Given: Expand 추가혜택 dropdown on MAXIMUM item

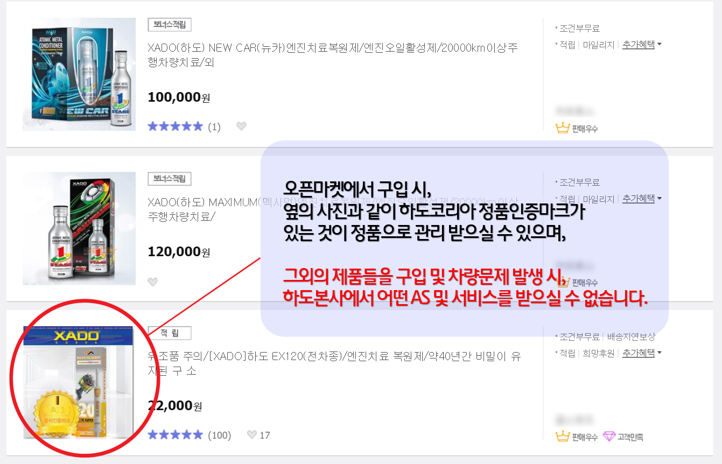Looking at the screenshot, I should point(642,199).
